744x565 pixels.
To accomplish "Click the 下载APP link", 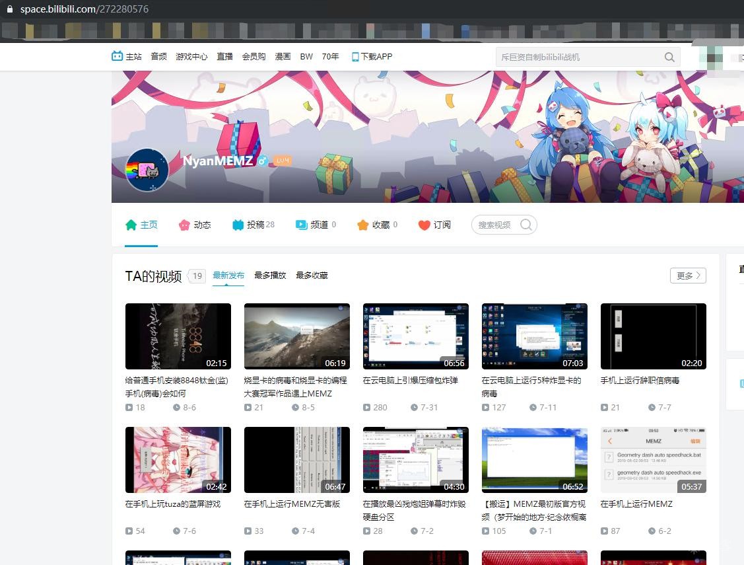I will (x=372, y=57).
